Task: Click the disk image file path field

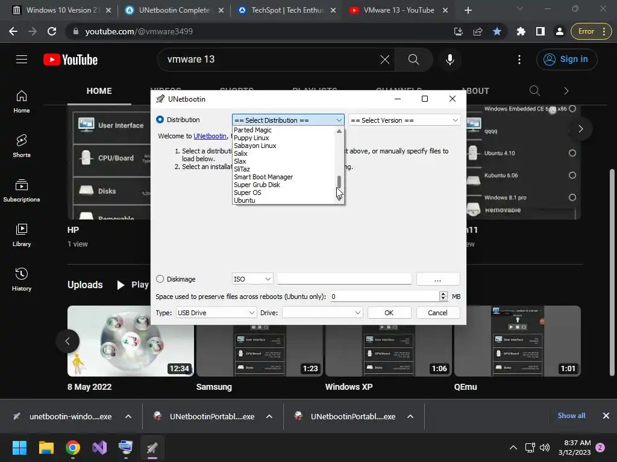Action: tap(344, 279)
